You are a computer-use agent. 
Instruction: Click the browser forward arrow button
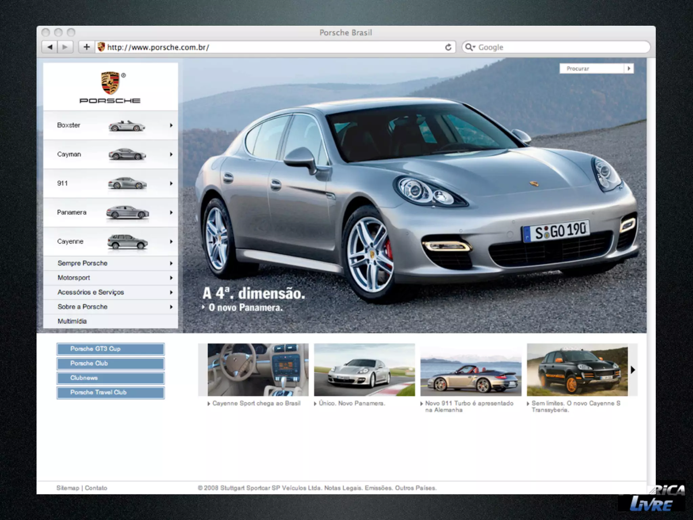(x=65, y=47)
